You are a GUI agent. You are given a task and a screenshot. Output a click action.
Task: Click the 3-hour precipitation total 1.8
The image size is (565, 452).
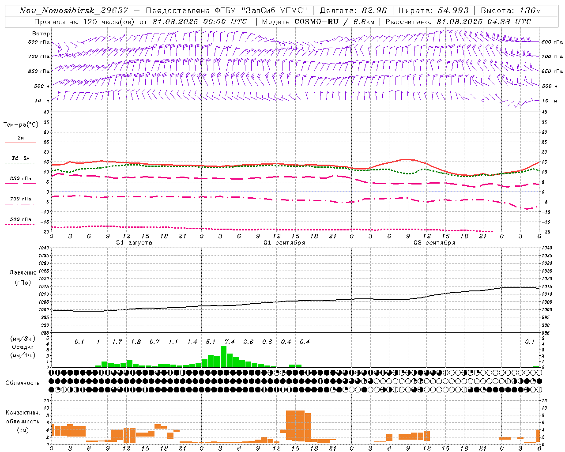pos(136,342)
